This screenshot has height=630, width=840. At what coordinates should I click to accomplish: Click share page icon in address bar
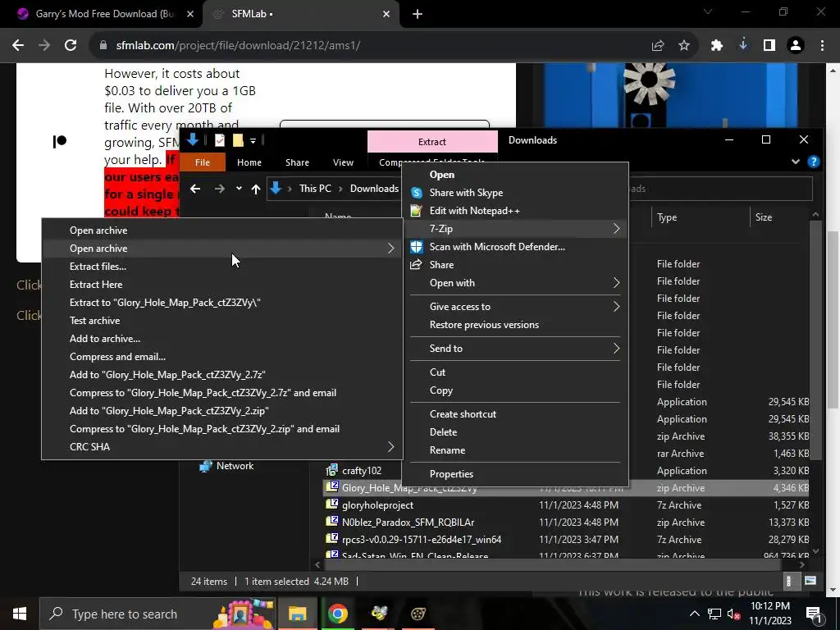pos(658,46)
